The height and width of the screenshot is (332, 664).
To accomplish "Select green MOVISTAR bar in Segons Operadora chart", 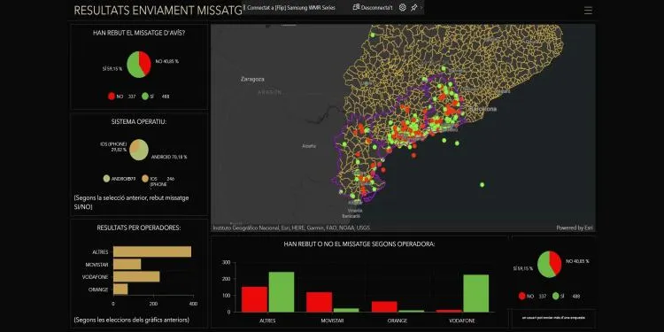I will pyautogui.click(x=346, y=310).
